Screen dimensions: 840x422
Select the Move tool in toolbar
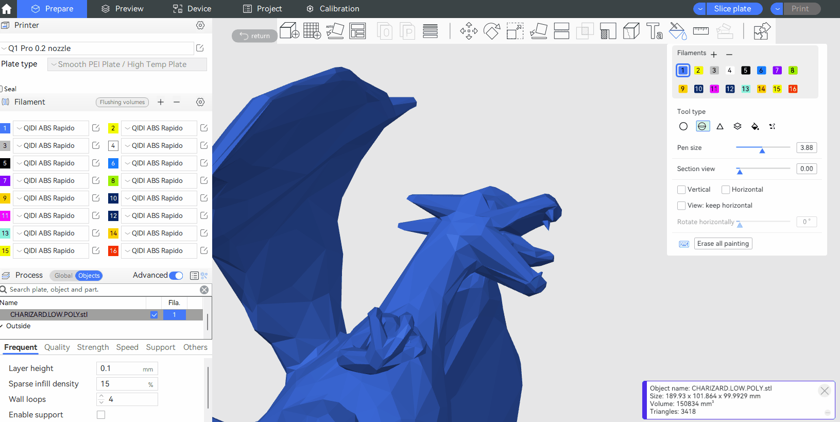[469, 31]
